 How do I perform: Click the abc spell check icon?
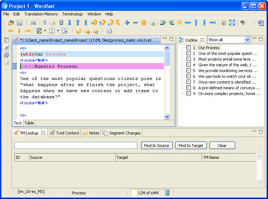click(243, 23)
